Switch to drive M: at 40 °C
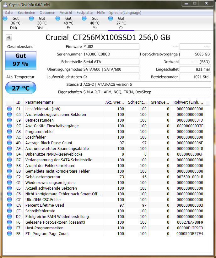216x258 pixels. [x=94, y=23]
